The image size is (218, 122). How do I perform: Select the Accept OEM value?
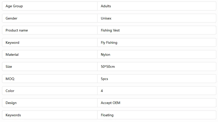tap(110, 103)
